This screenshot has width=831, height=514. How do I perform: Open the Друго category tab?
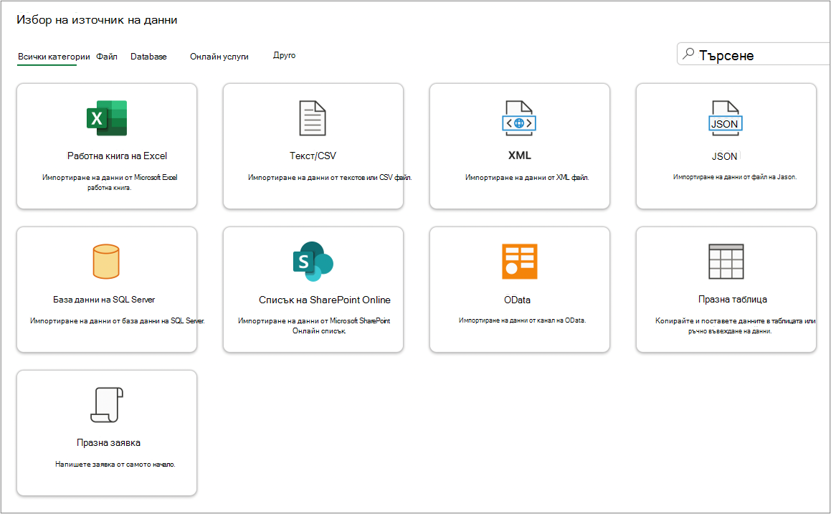pyautogui.click(x=284, y=55)
